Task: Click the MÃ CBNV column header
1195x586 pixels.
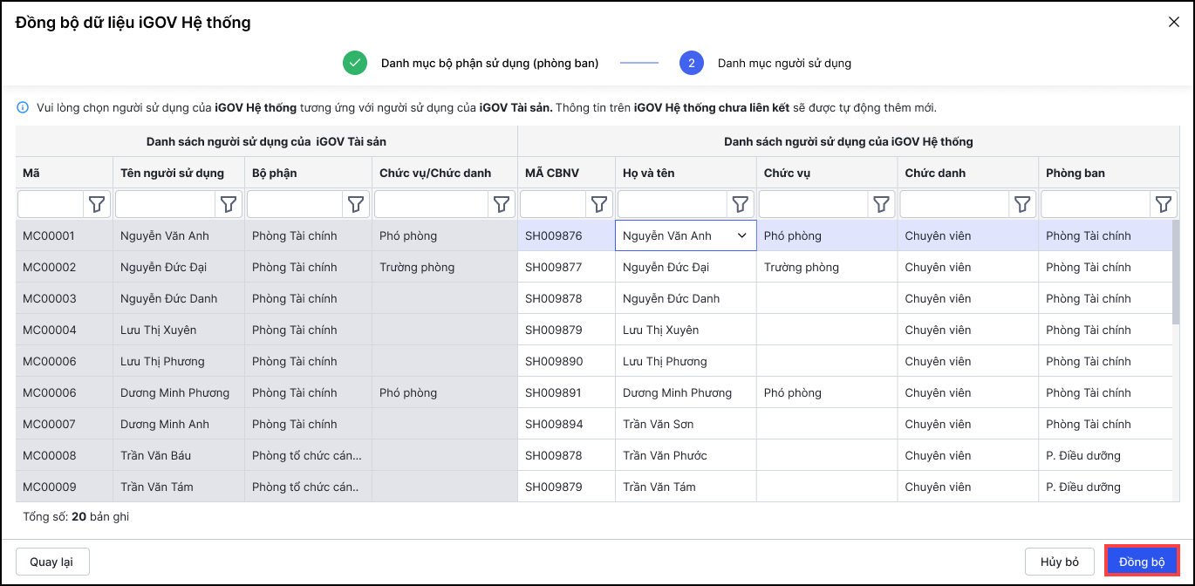Action: [566, 173]
